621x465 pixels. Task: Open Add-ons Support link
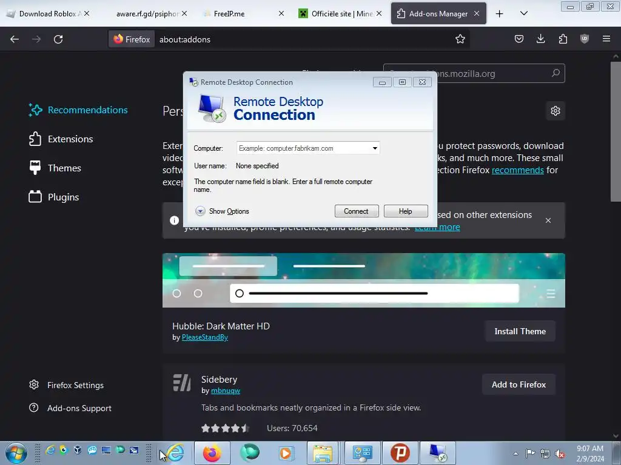coord(70,408)
